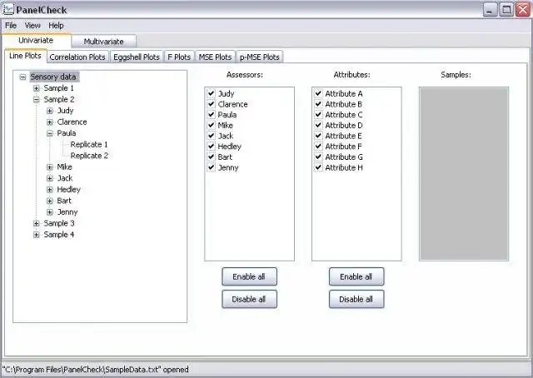
Task: Minimize the PanelCheck window
Action: [490, 10]
